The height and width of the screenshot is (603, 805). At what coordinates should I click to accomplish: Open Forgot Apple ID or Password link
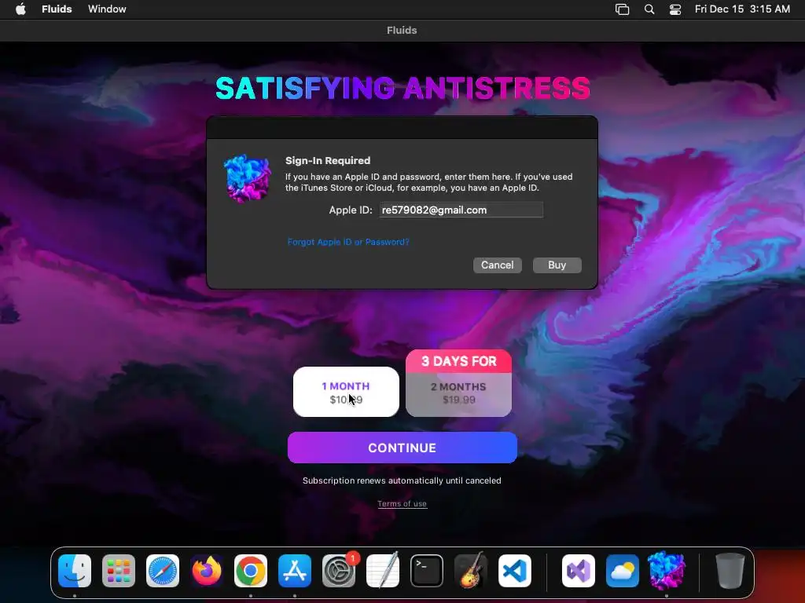[x=348, y=242]
